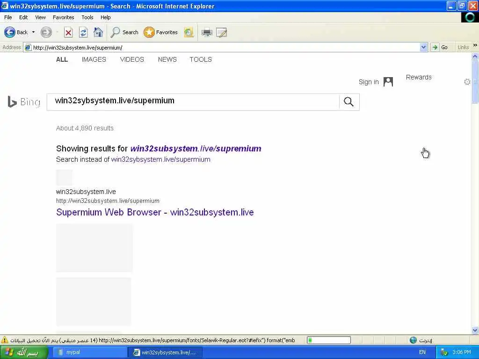Go to the Home page icon
The image size is (479, 359).
point(98,32)
